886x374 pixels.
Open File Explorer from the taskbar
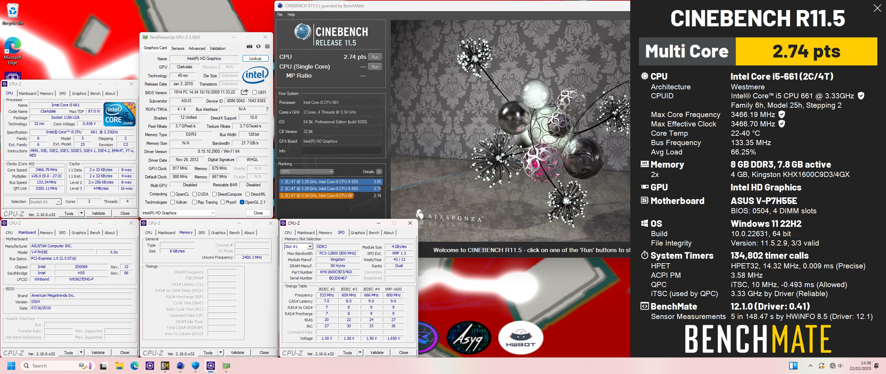tap(119, 366)
